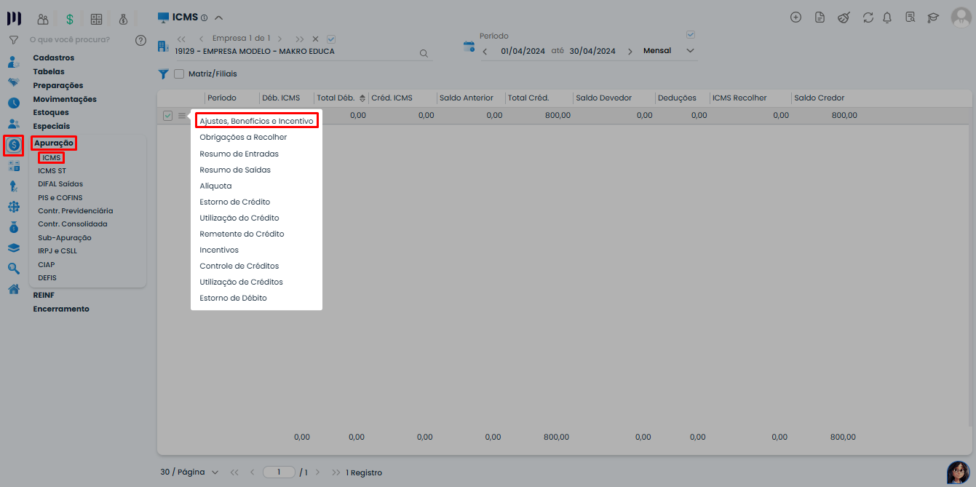The width and height of the screenshot is (976, 487).
Task: Open the document icon in top toolbar
Action: pos(820,17)
